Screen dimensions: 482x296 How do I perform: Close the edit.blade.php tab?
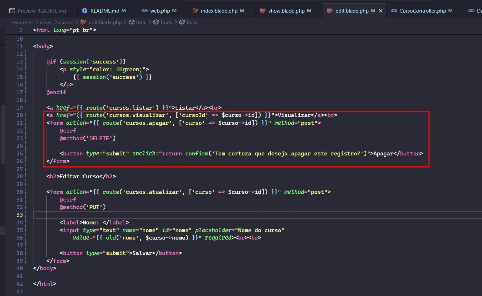pos(381,11)
